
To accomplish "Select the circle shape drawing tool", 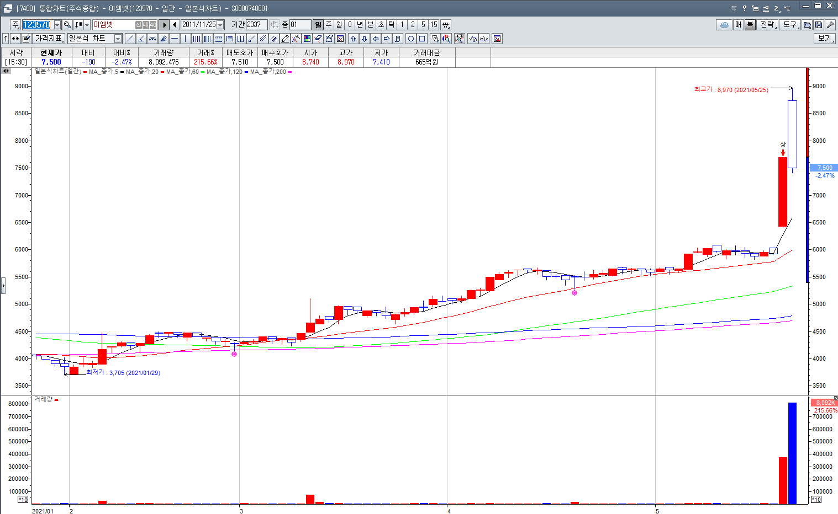I will tap(411, 39).
